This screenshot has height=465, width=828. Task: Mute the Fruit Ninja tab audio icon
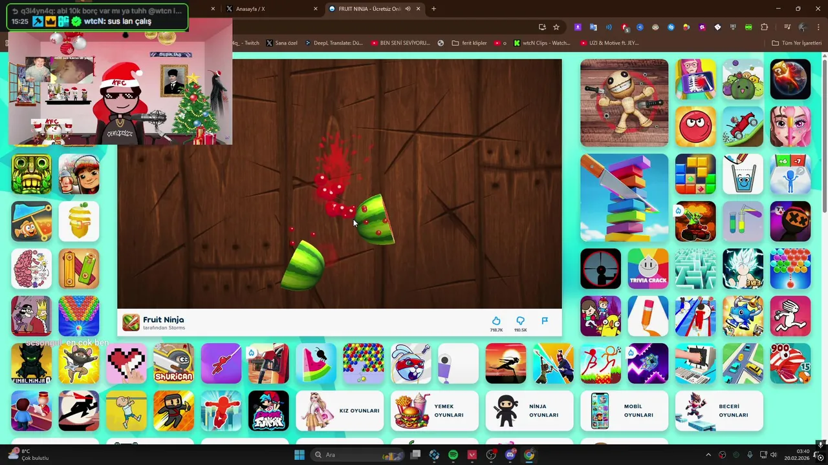coord(408,9)
